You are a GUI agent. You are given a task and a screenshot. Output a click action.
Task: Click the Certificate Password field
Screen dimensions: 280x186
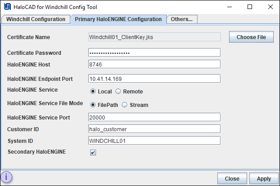154,53
